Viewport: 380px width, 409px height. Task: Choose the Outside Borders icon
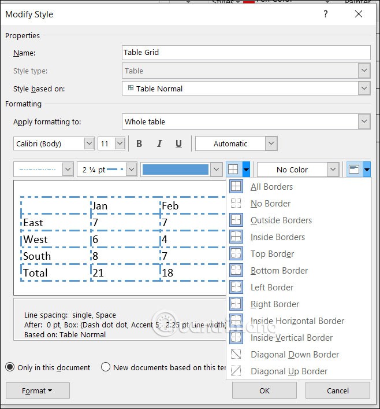click(x=236, y=220)
